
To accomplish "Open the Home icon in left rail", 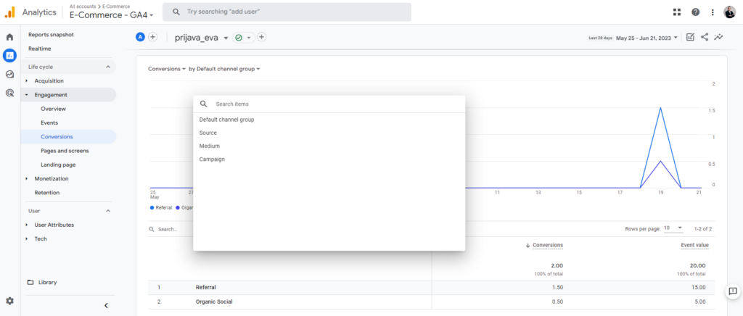I will coord(9,37).
